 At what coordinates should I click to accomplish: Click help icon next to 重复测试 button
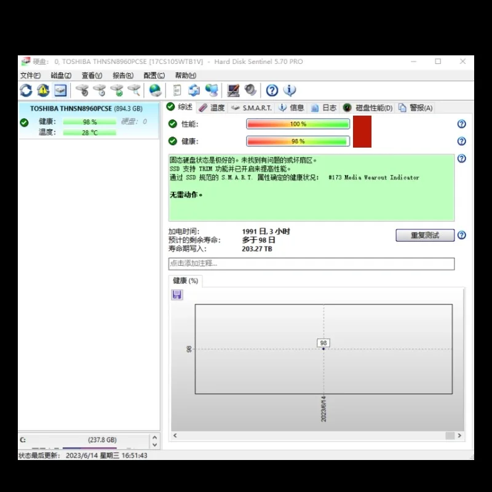[x=462, y=235]
